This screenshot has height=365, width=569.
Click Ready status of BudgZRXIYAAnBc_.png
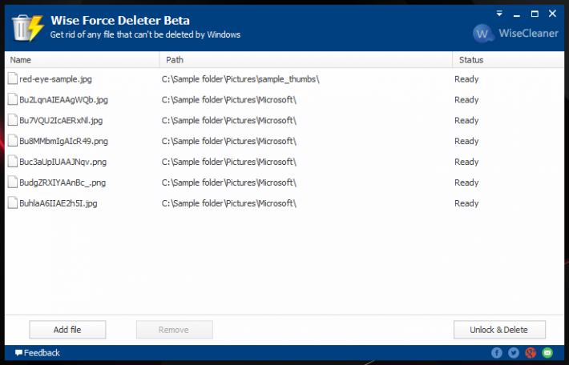466,182
